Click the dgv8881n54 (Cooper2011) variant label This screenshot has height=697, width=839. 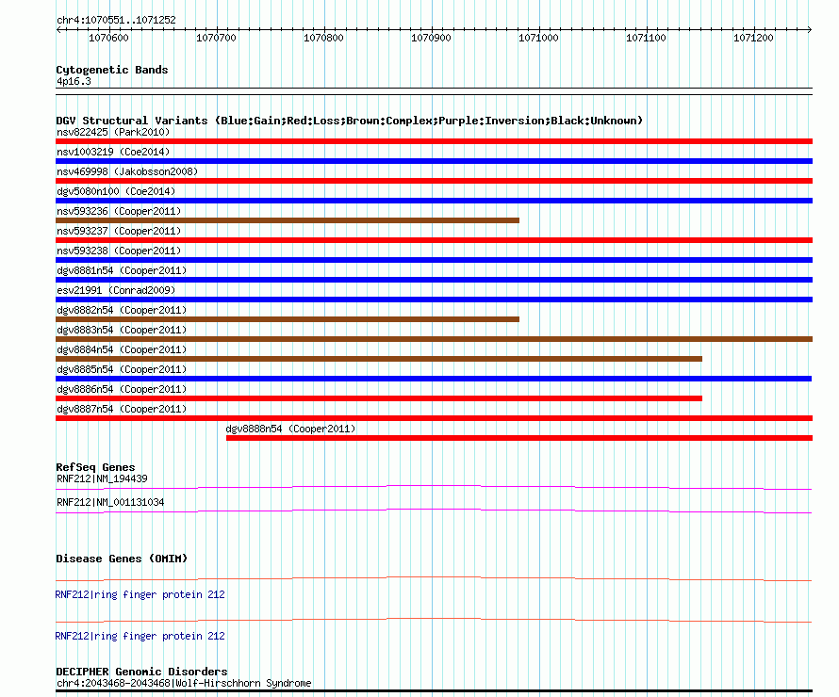coord(122,270)
